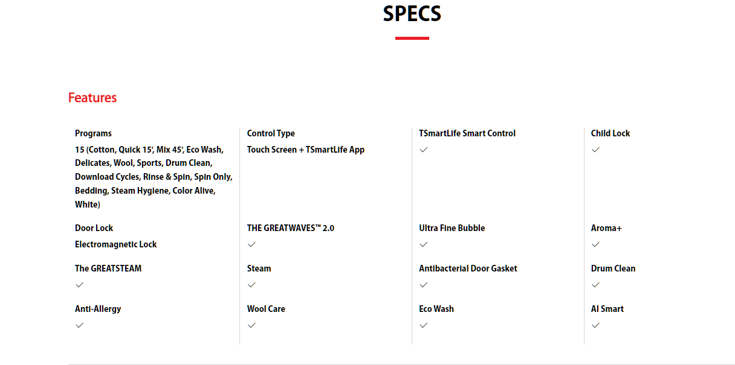The image size is (735, 365).
Task: Click the Electromagnetic Lock value text
Action: [x=115, y=244]
